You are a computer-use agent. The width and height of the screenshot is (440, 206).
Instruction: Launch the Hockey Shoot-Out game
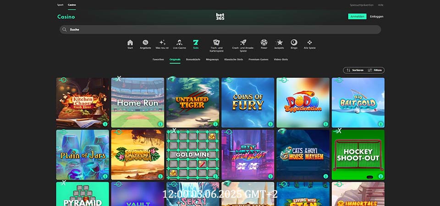tap(358, 155)
